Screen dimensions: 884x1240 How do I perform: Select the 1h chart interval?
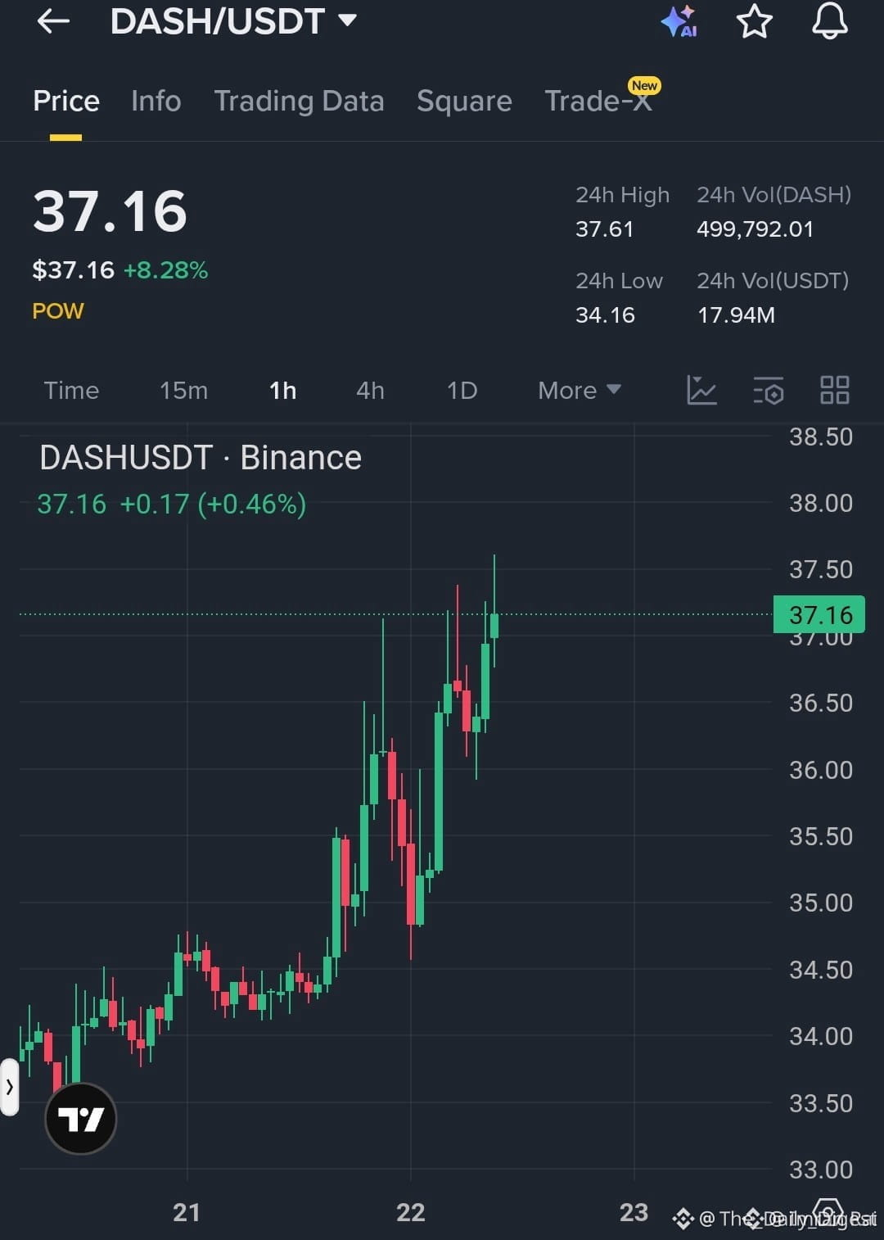tap(282, 391)
